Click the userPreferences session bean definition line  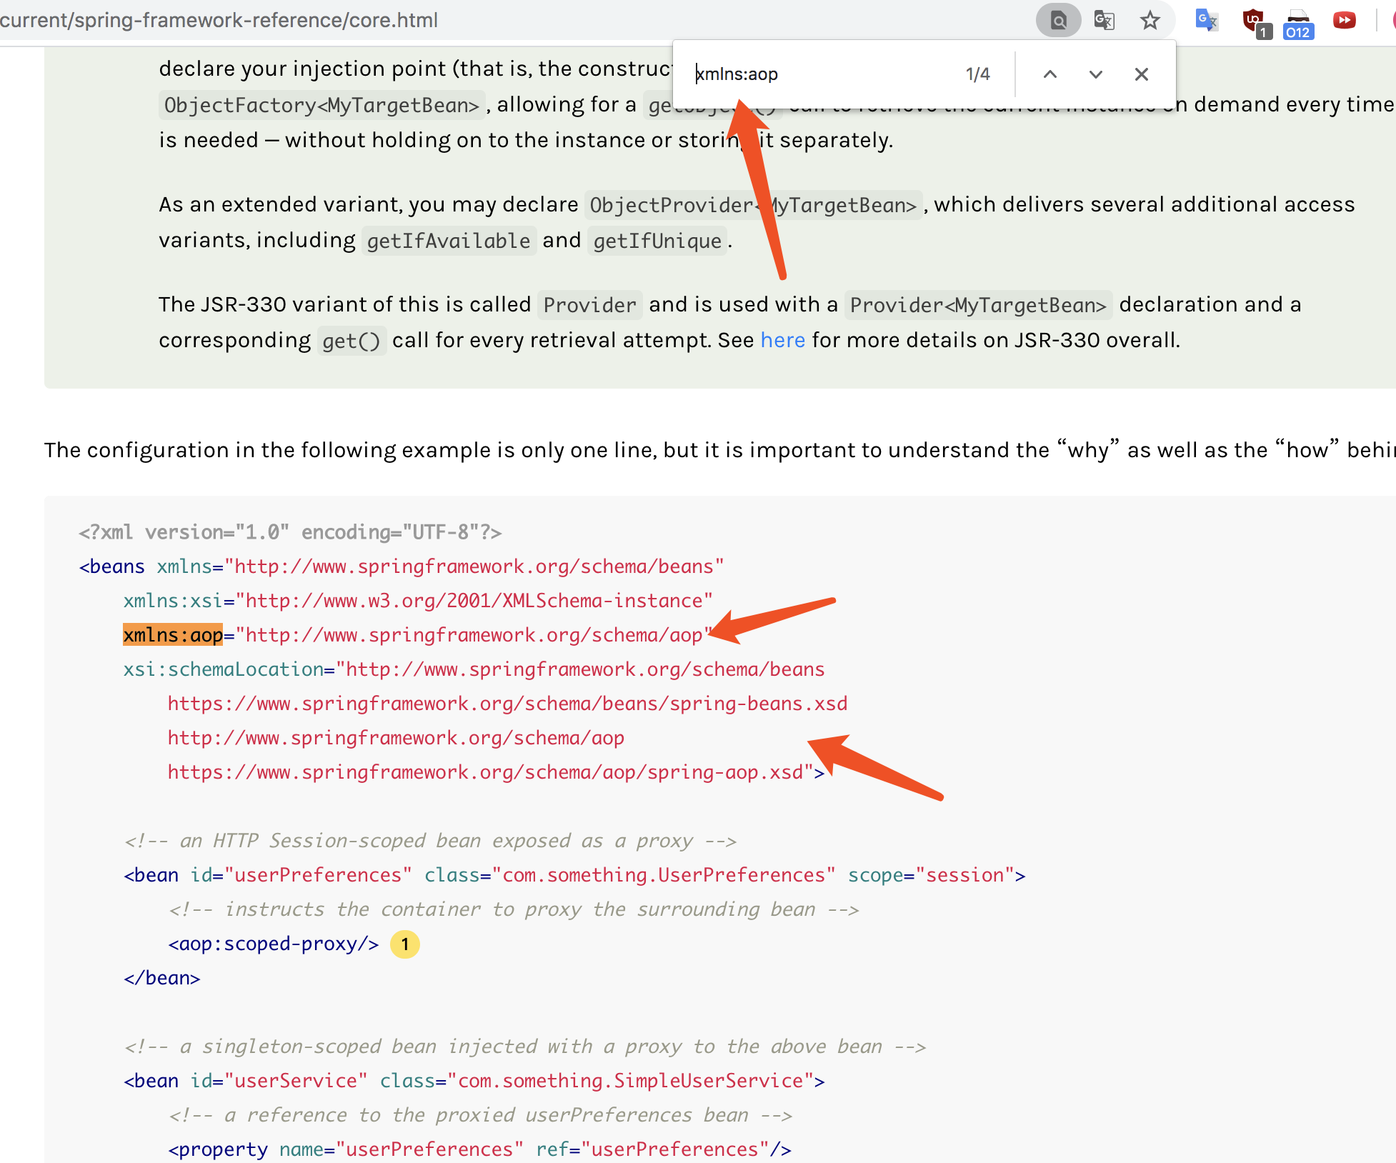point(574,875)
